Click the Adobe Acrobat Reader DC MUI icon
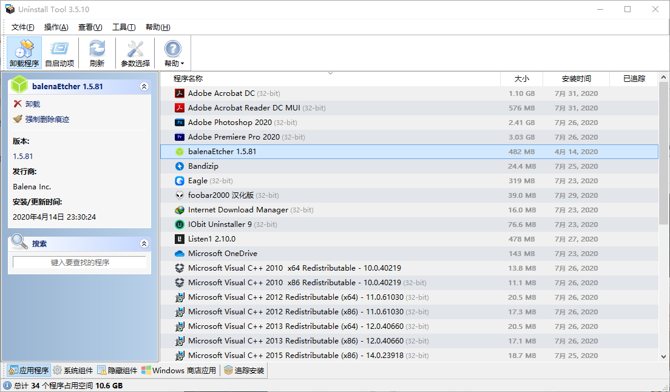Image resolution: width=670 pixels, height=392 pixels. [180, 107]
